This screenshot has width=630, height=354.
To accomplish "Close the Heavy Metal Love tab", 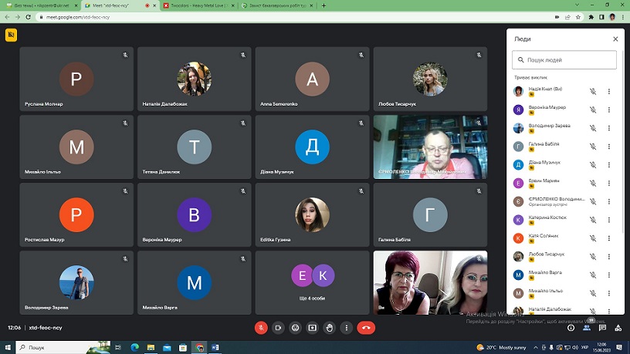I will [x=232, y=5].
